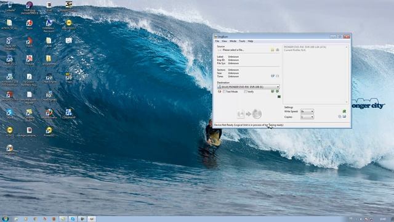Click the dark green square icon under Destination

point(279,97)
